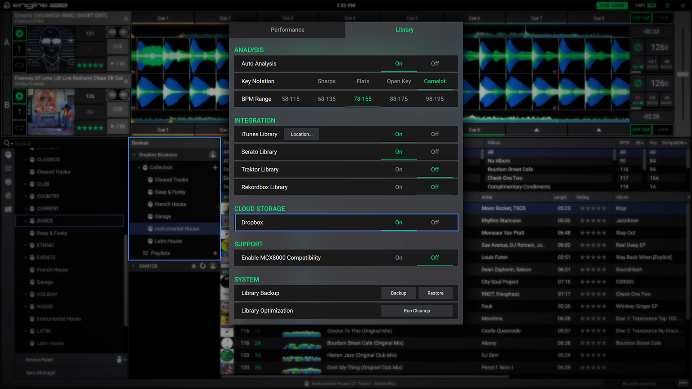
Task: Expand the DANCE crate folder
Action: (25, 221)
